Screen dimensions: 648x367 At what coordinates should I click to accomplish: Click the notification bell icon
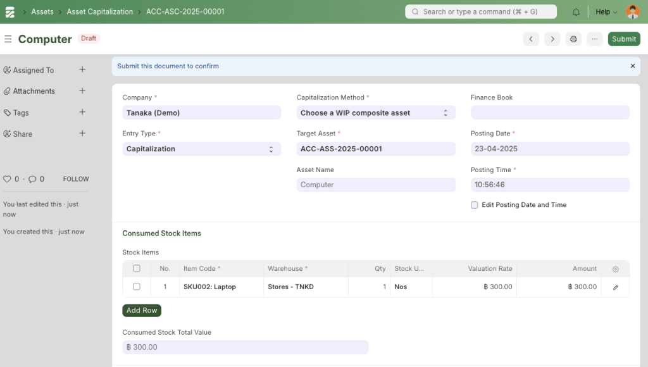tap(576, 12)
